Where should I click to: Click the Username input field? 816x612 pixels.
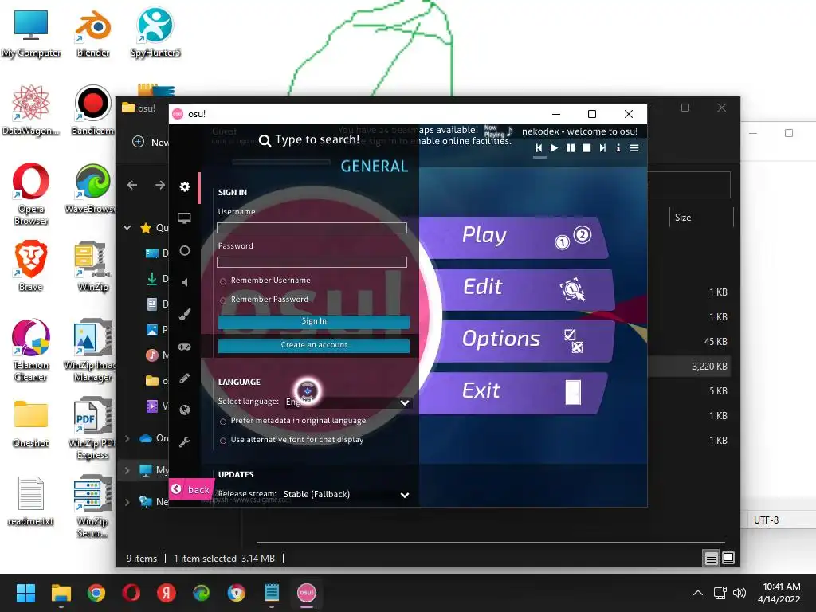pyautogui.click(x=312, y=228)
